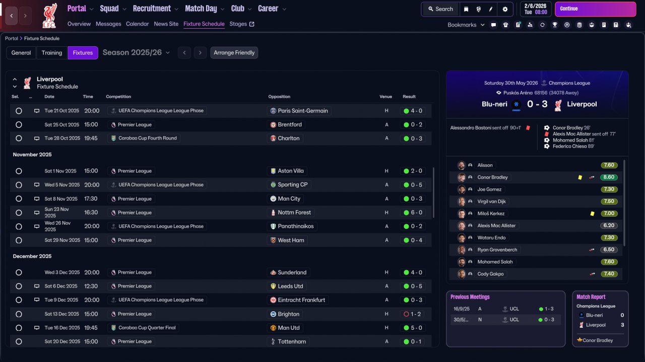
Task: Click the Man Utd opposition link
Action: pyautogui.click(x=289, y=328)
